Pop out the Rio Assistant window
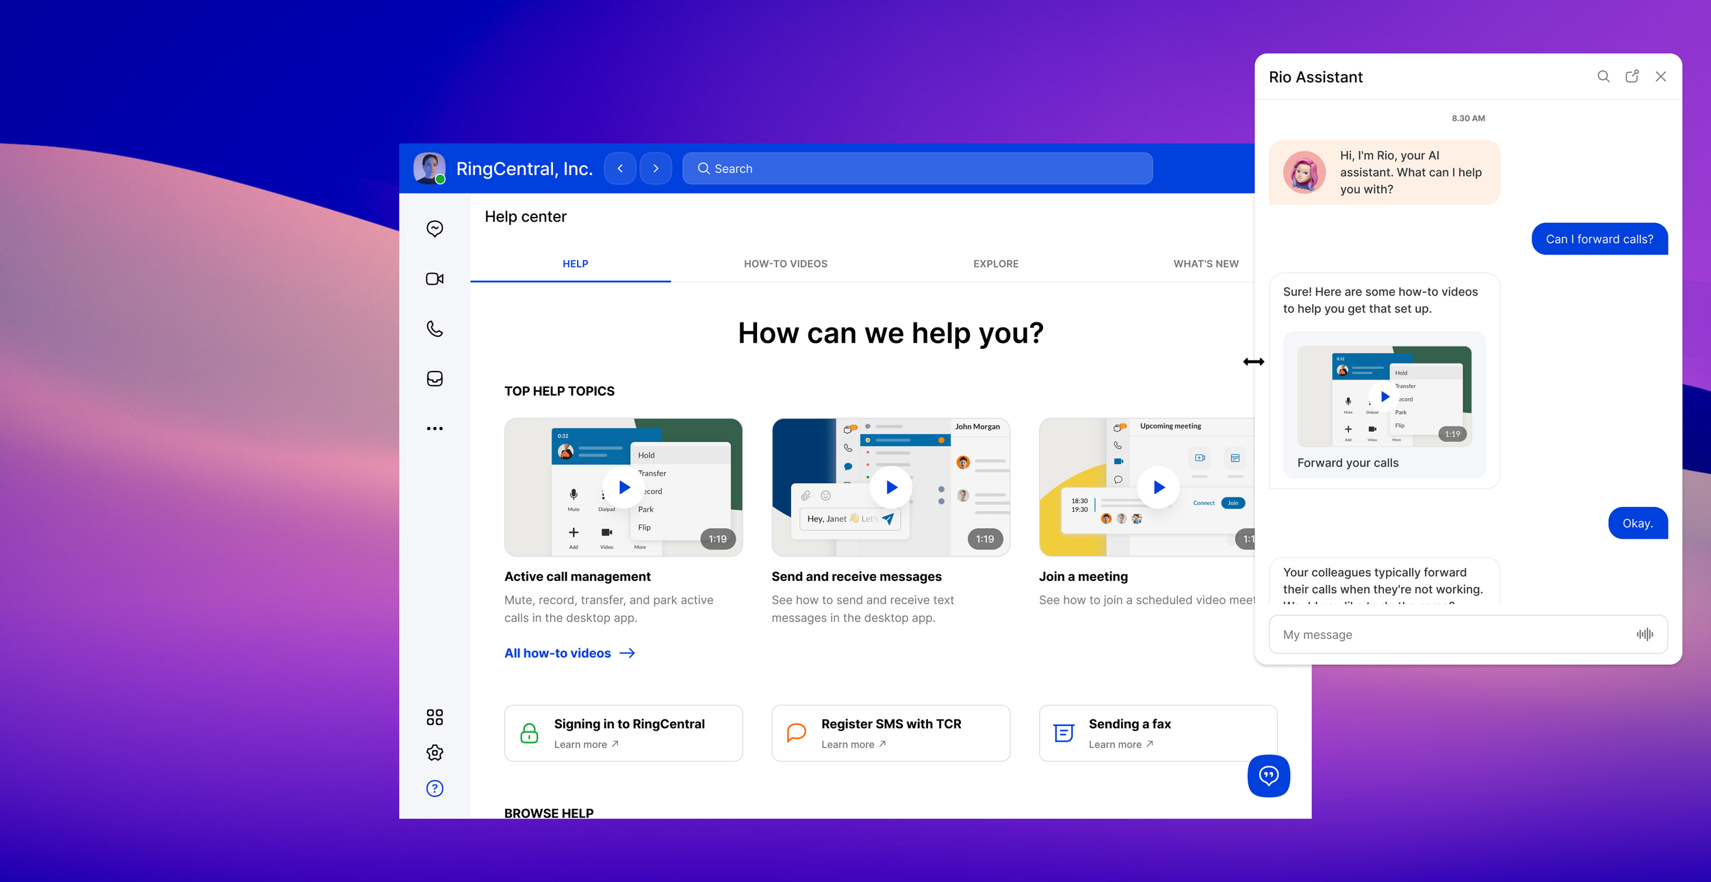Screen dimensions: 1711x882 1632,77
